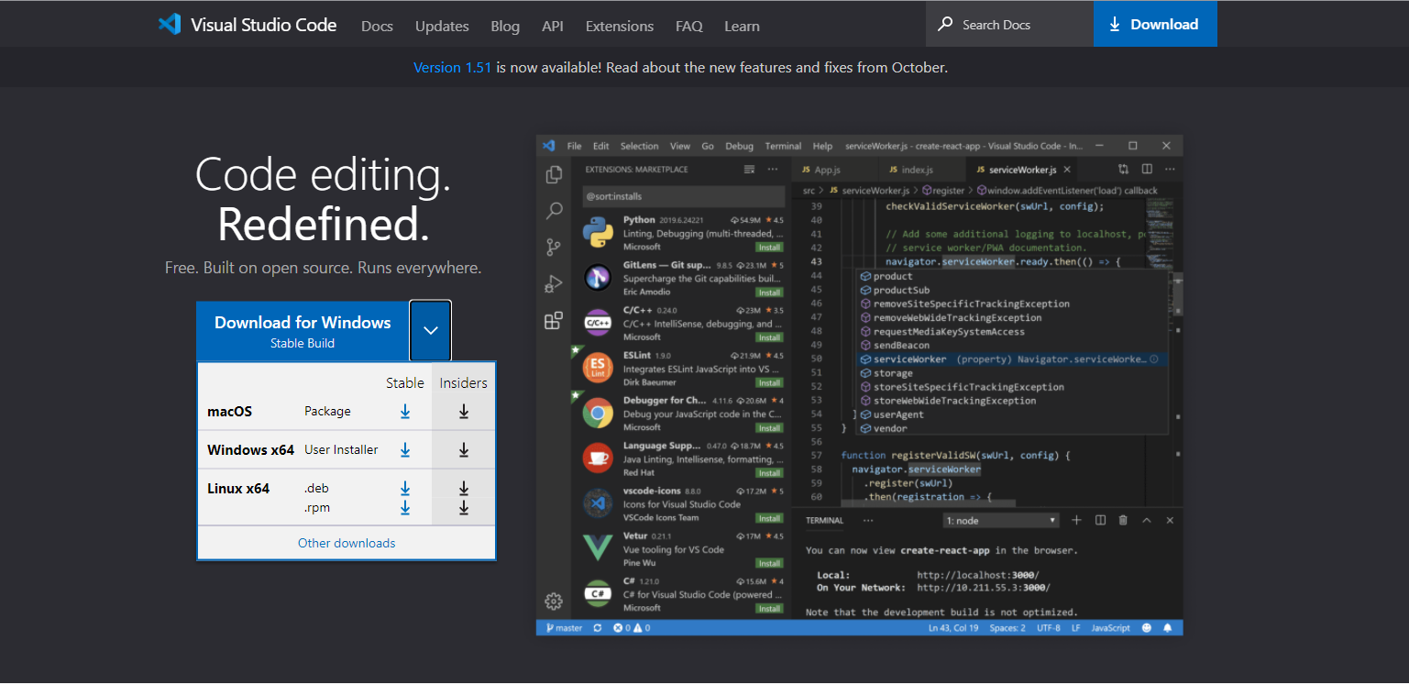Viewport: 1409px width, 685px height.
Task: Install the GitLens extension
Action: [769, 293]
